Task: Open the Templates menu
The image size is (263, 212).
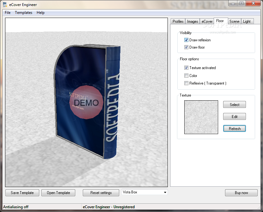Action: click(23, 13)
